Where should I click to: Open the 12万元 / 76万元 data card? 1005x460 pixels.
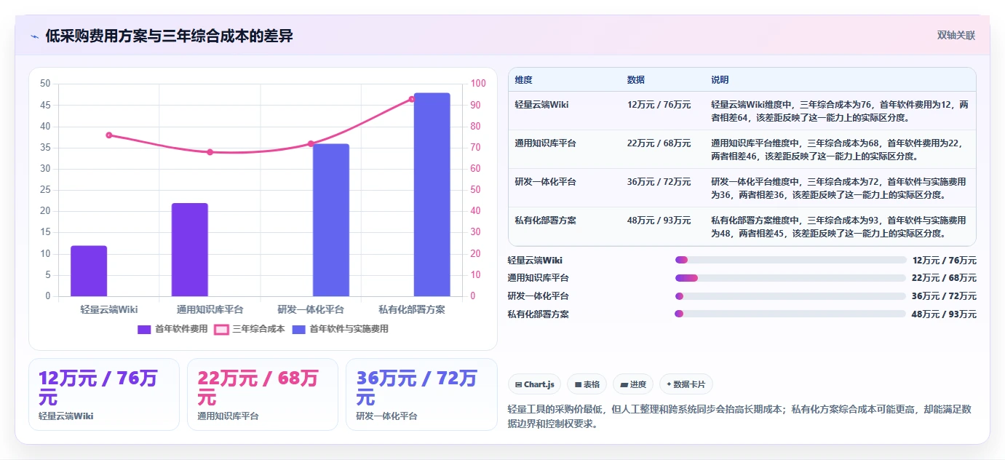coord(104,394)
